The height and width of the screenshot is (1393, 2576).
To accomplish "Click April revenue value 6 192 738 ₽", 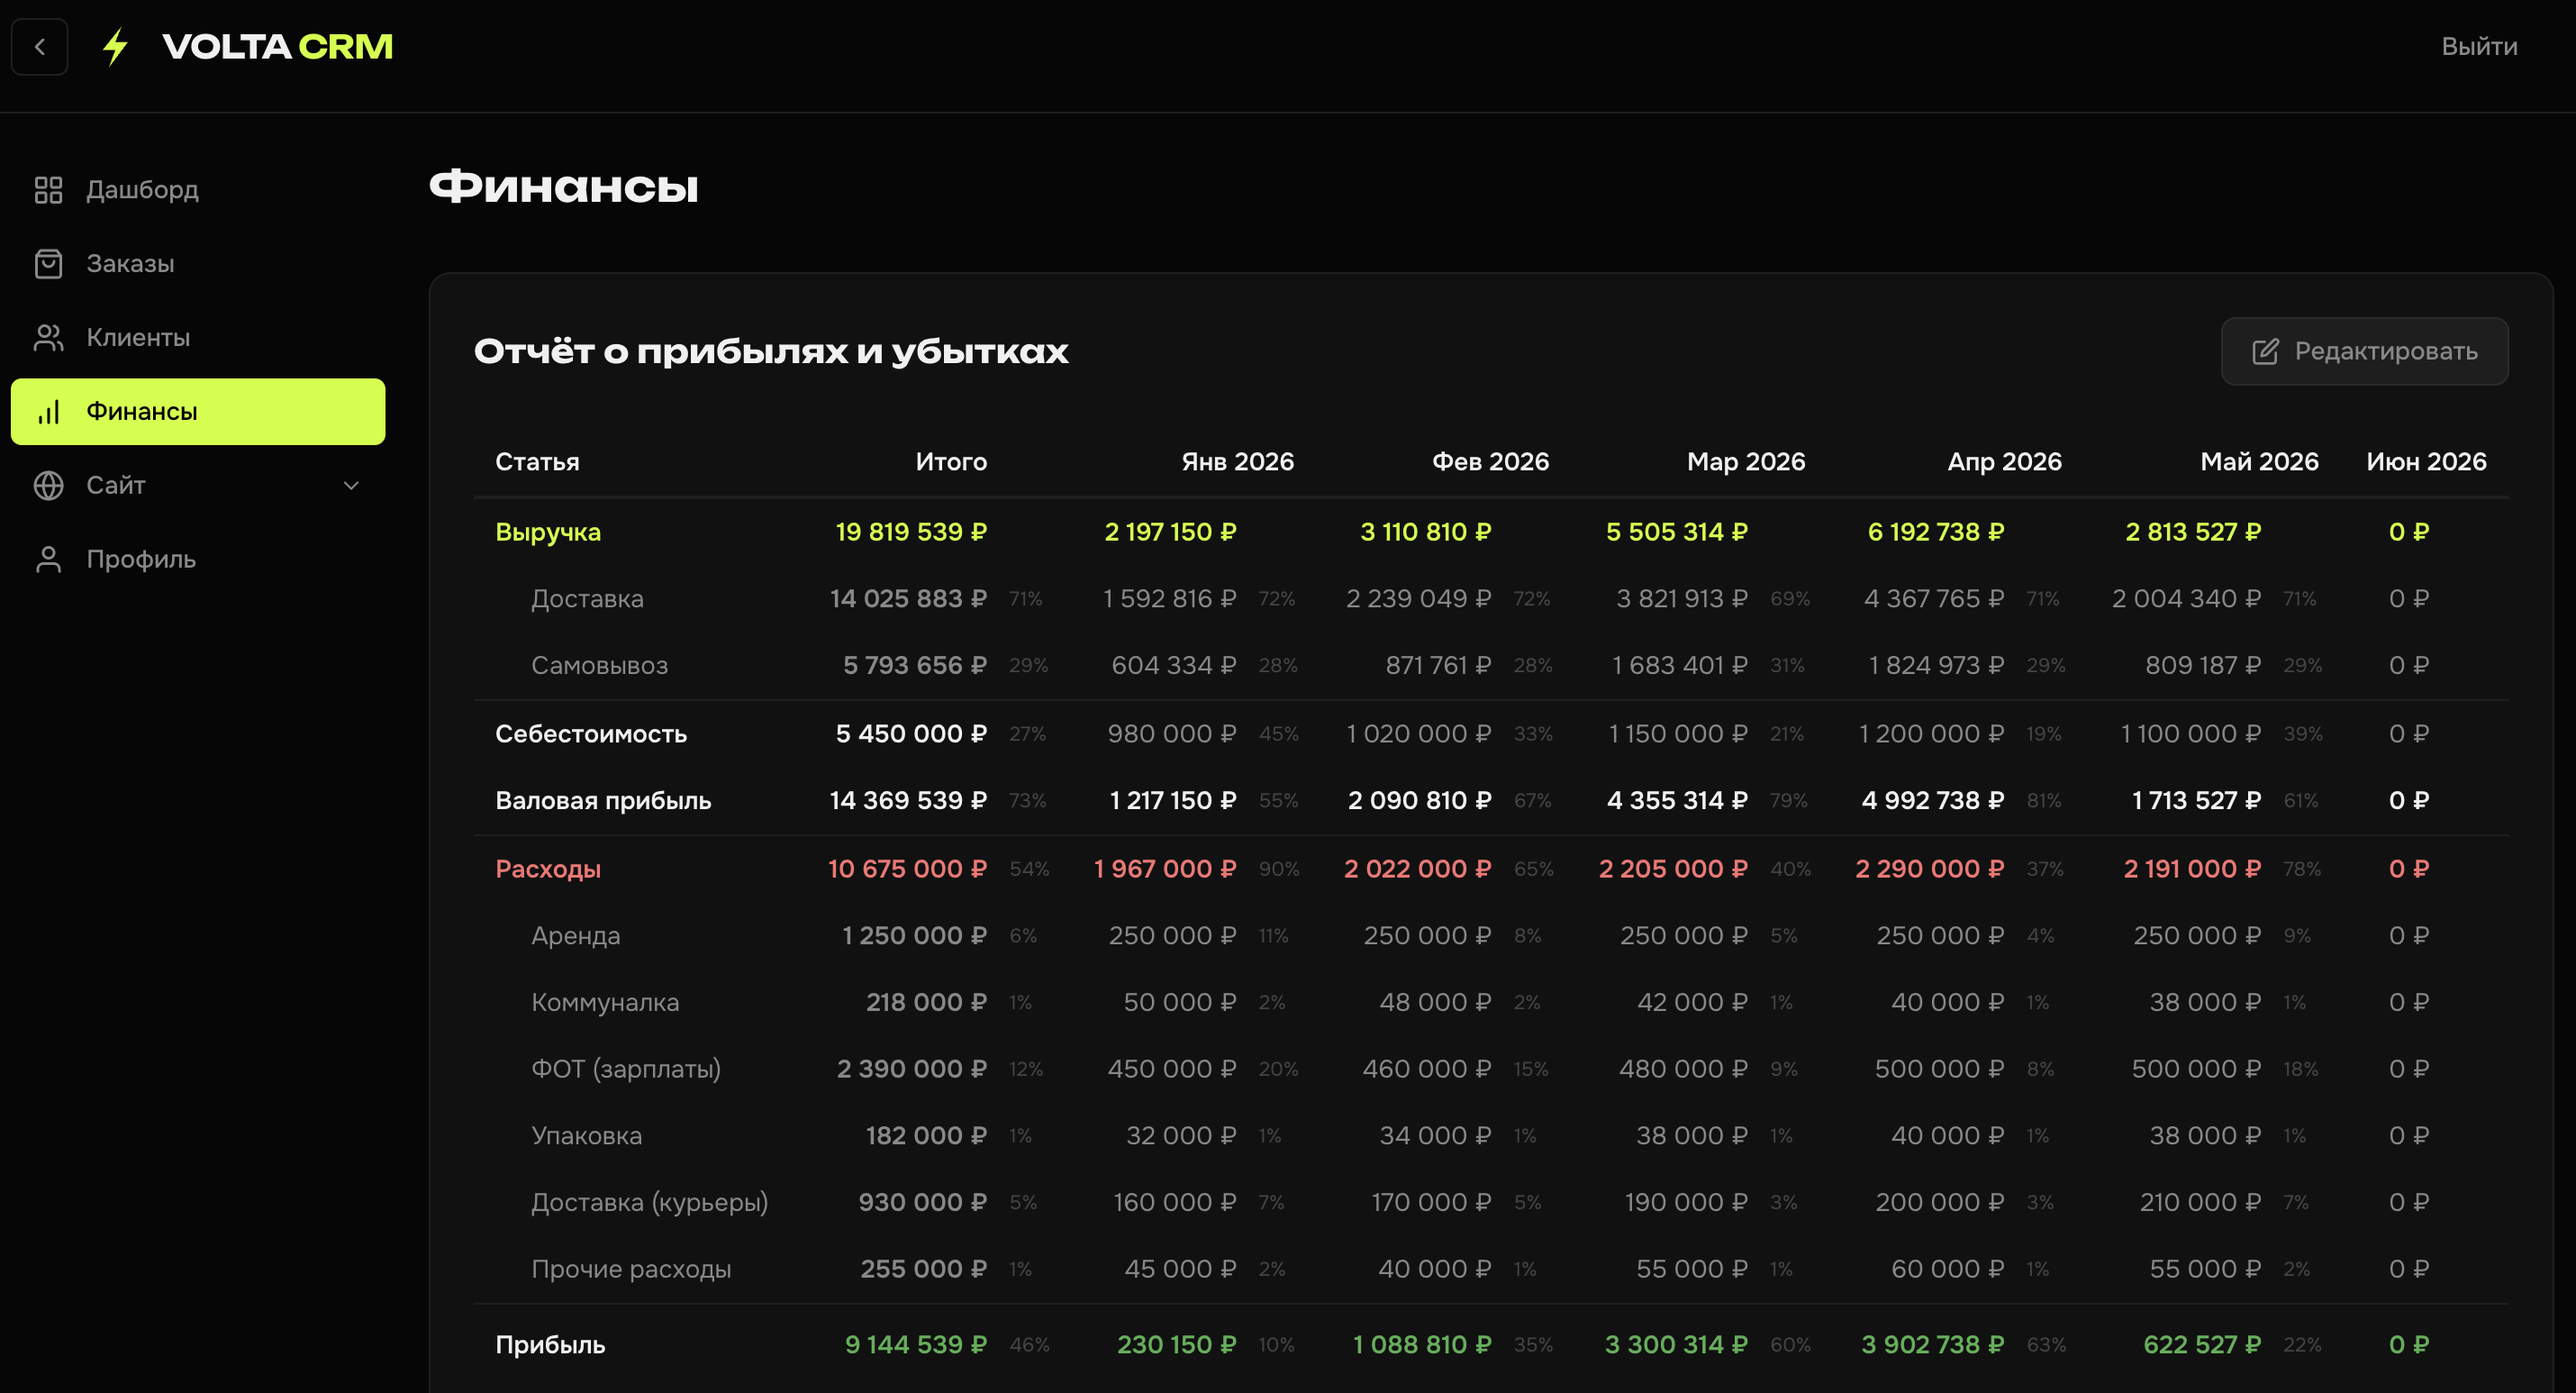I will 1935,532.
